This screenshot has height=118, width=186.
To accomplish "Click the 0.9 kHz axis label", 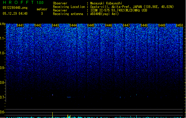I will point(2,68).
